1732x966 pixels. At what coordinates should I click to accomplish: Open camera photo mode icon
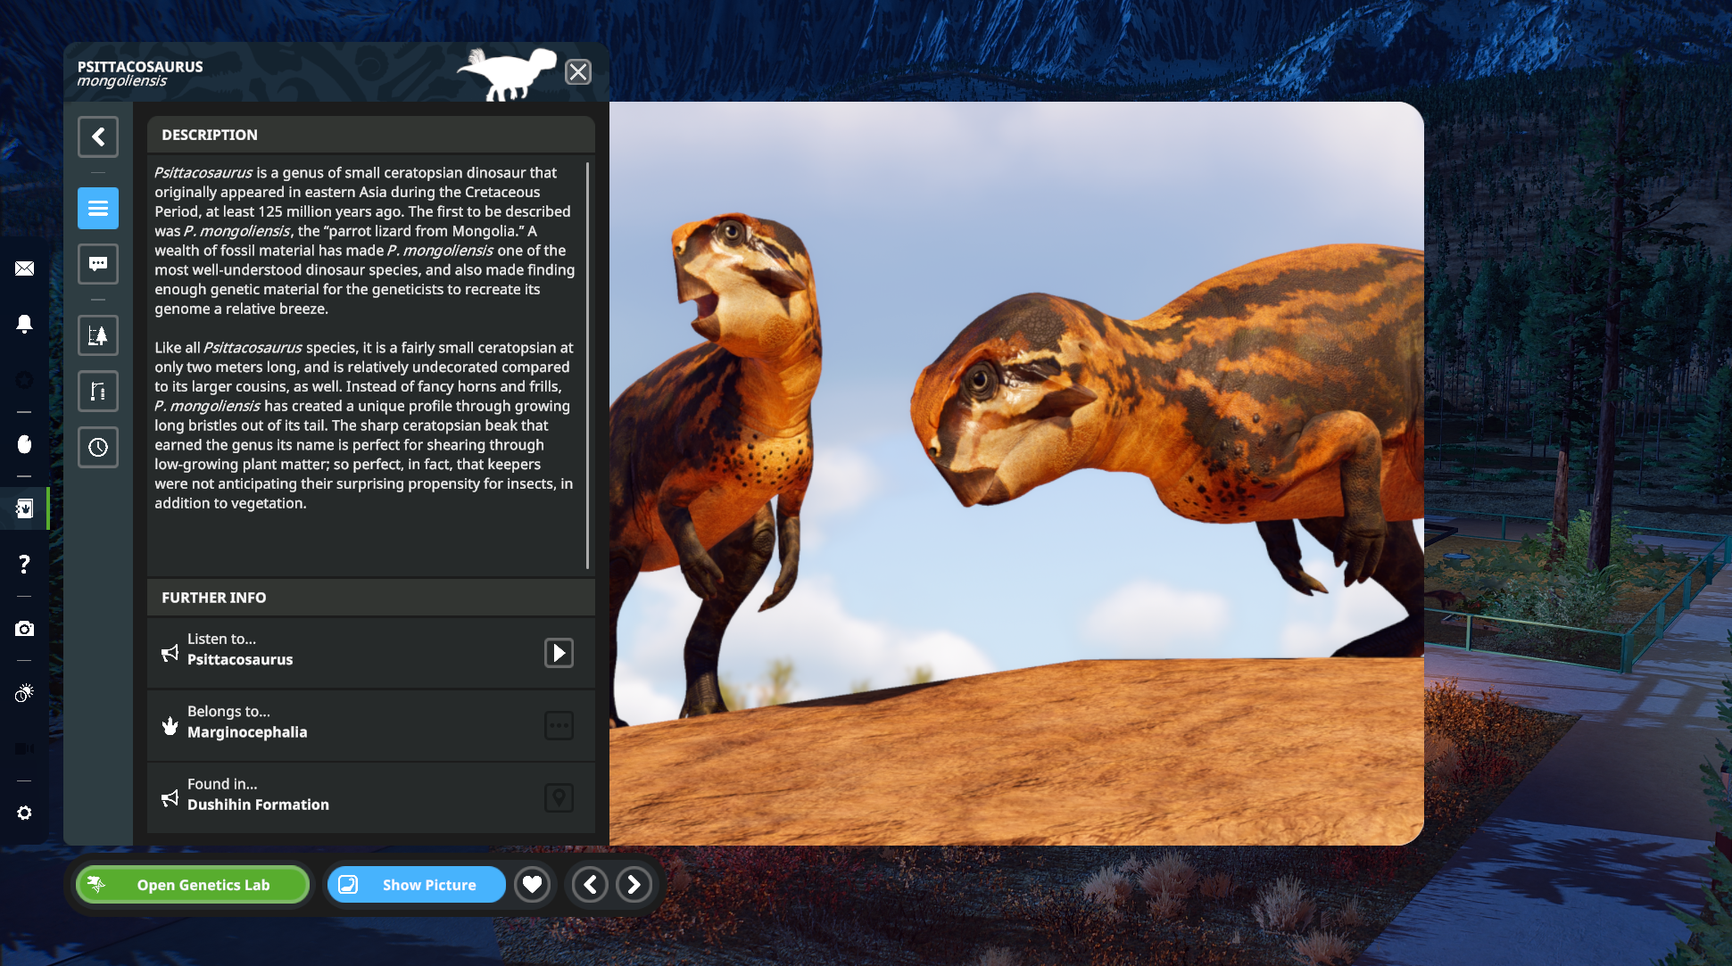24,629
